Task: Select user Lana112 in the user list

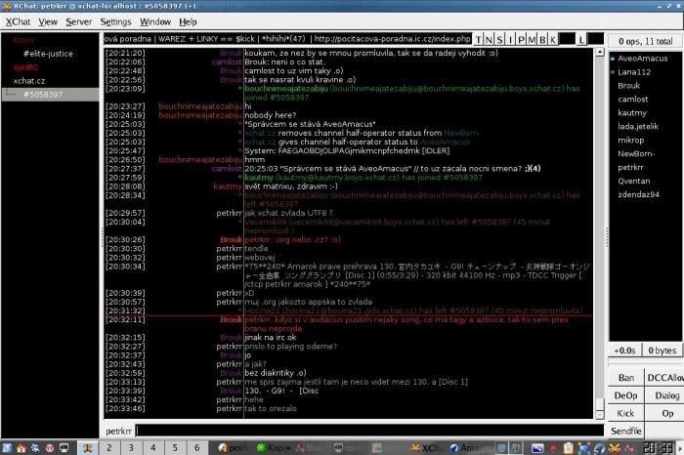Action: click(x=634, y=72)
